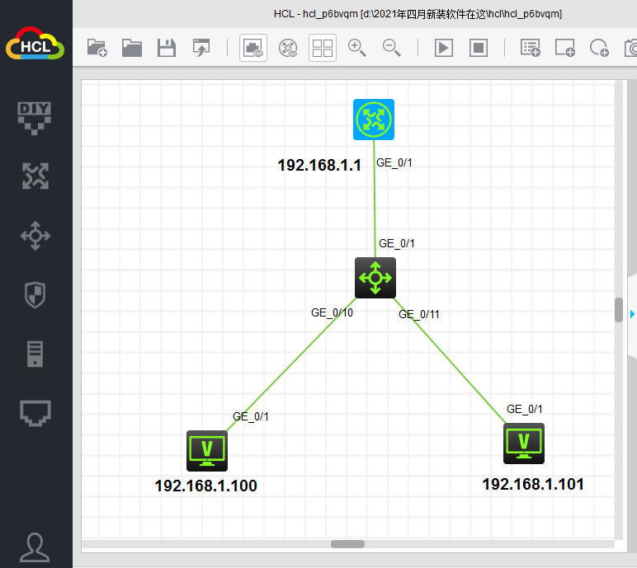This screenshot has height=568, width=637.
Task: Add an ellipse shape to canvas
Action: click(599, 48)
